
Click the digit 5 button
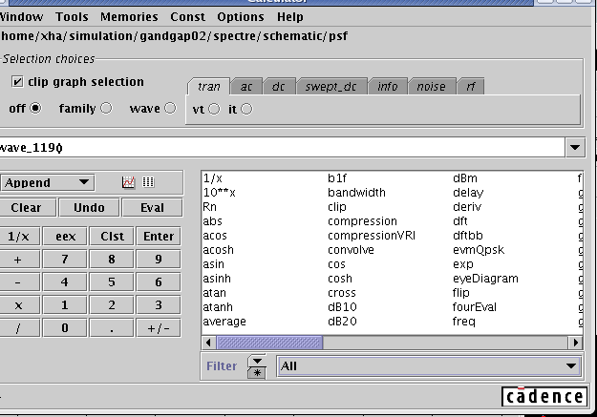click(112, 282)
